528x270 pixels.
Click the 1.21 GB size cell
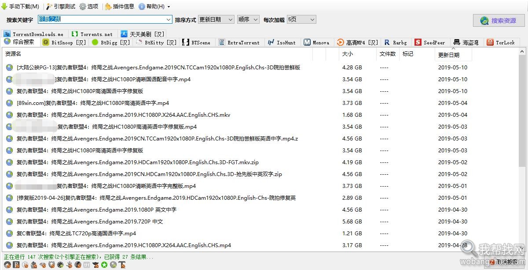click(352, 234)
